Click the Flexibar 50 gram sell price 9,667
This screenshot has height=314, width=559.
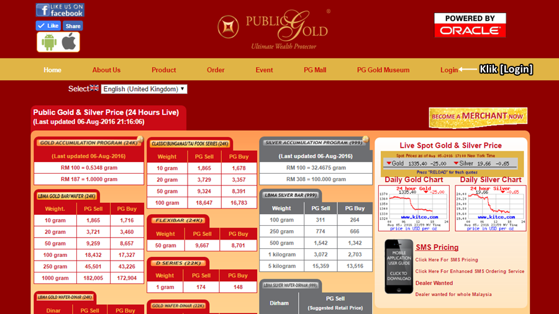click(202, 245)
